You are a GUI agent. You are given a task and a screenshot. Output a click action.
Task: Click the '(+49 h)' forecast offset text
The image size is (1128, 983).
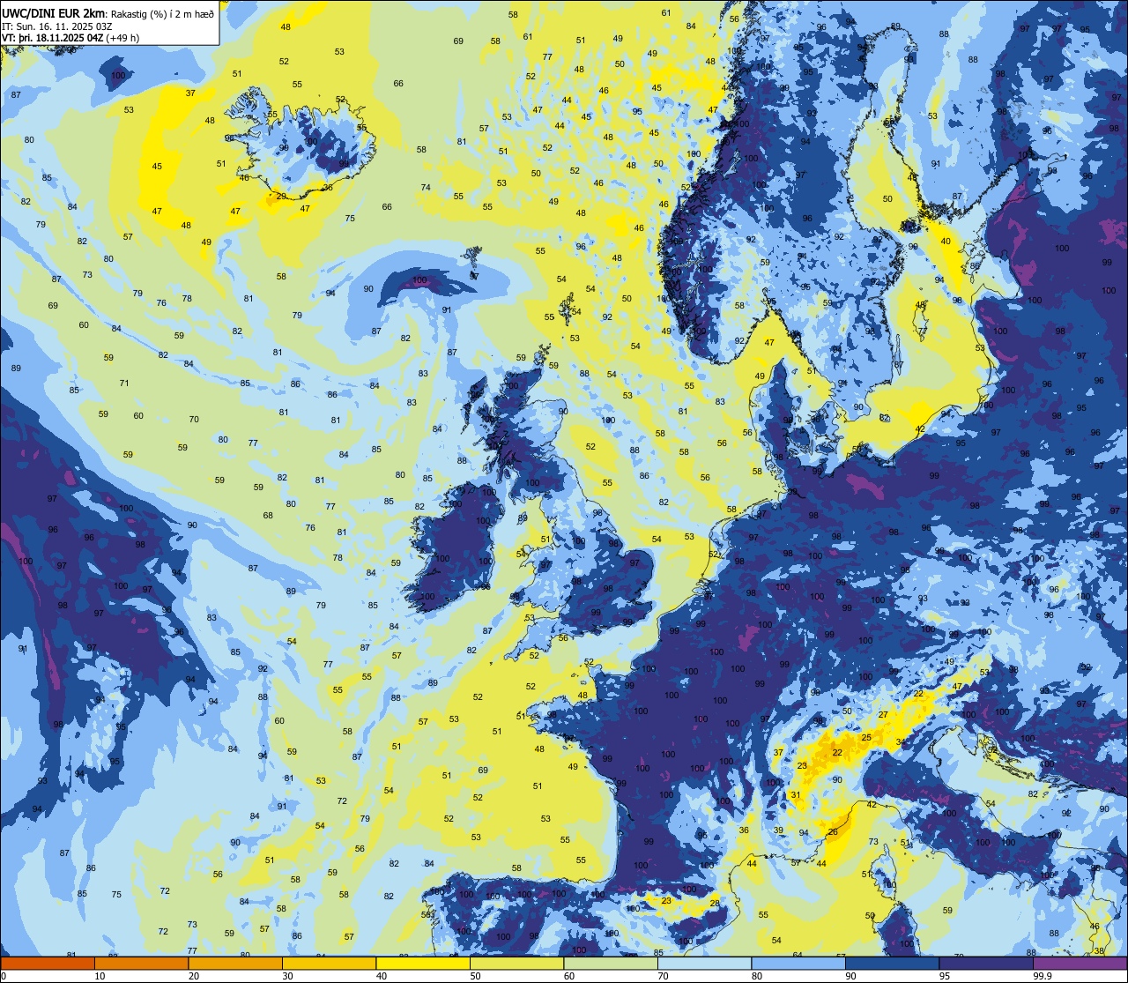coord(122,37)
